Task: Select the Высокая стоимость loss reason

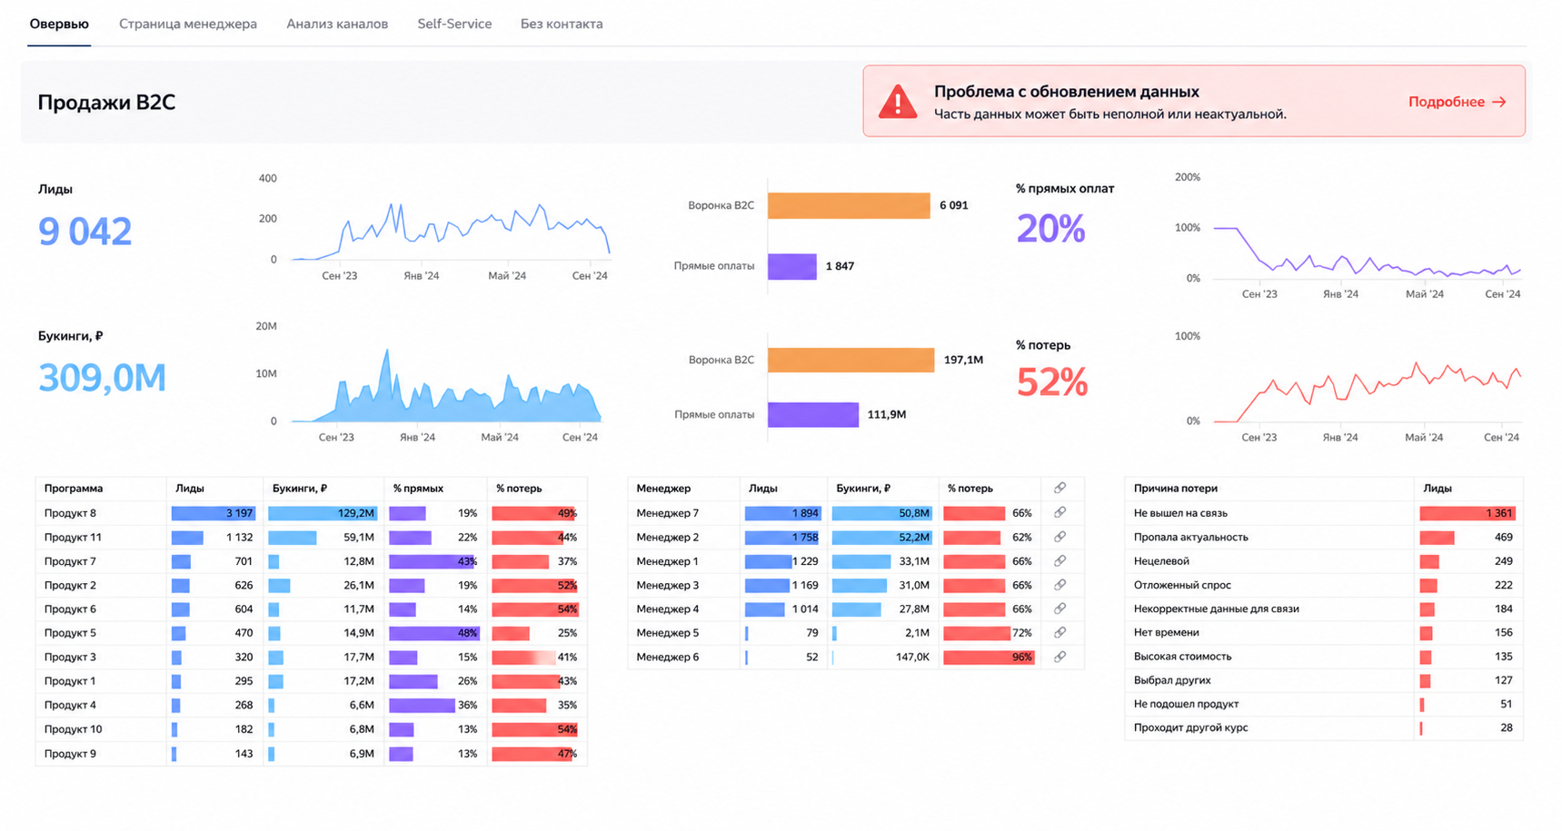Action: [x=1183, y=657]
